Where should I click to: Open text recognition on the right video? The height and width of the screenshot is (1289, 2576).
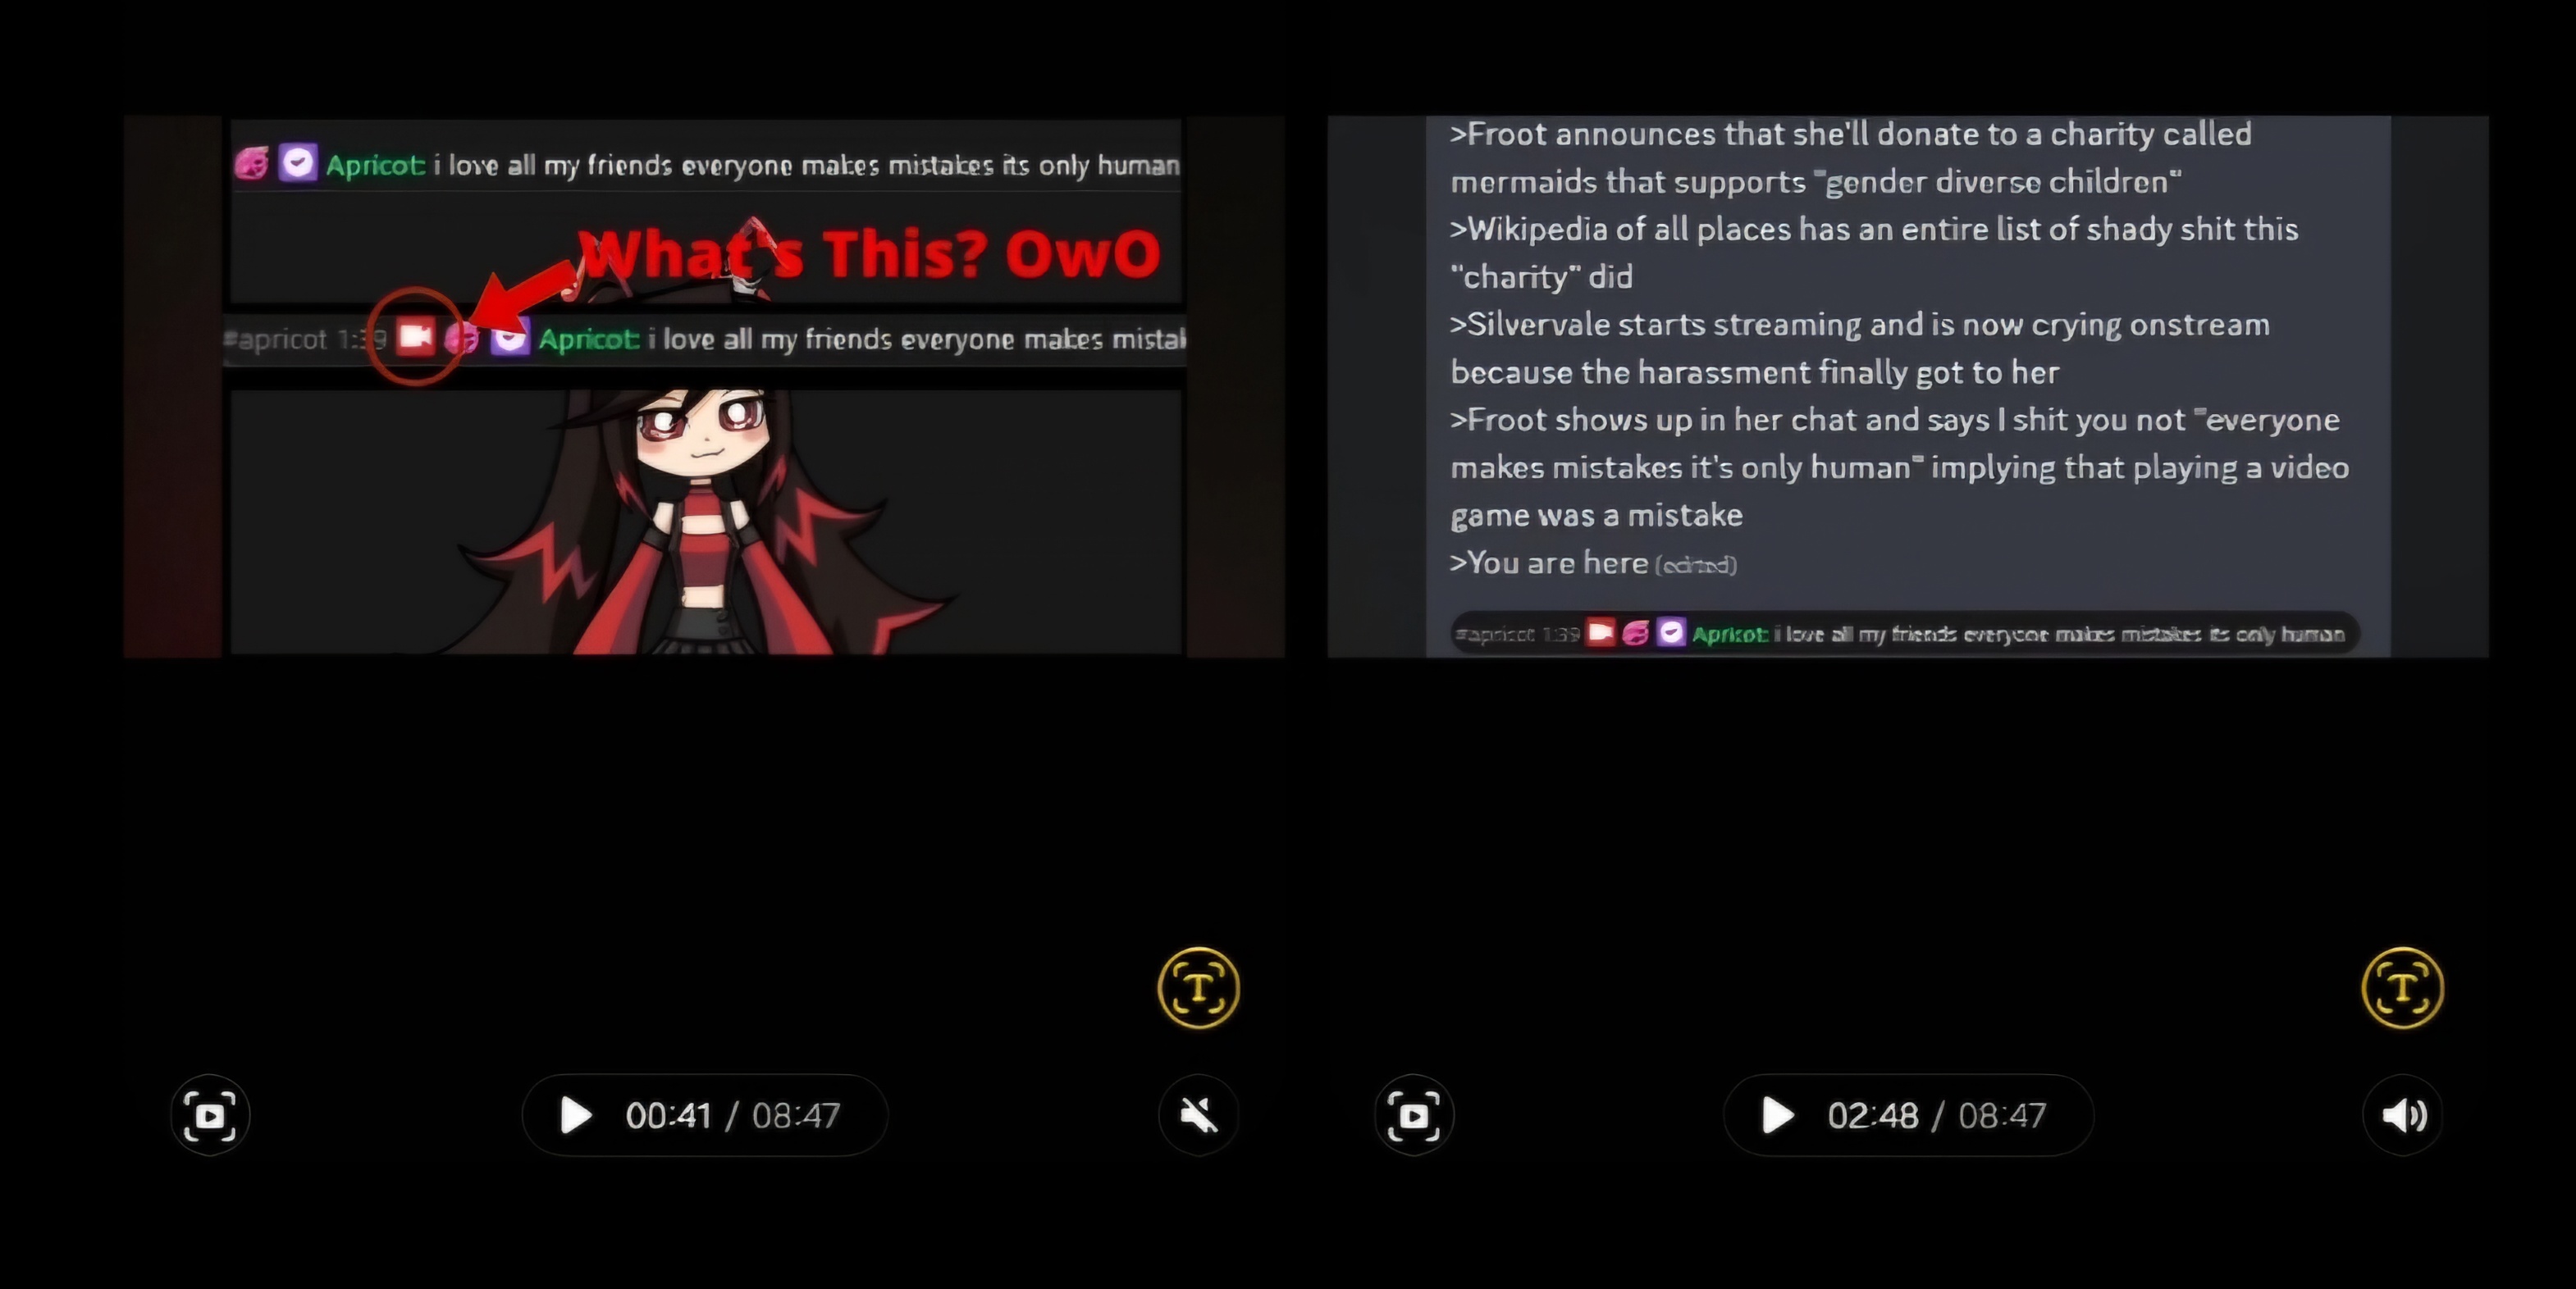pyautogui.click(x=2402, y=987)
